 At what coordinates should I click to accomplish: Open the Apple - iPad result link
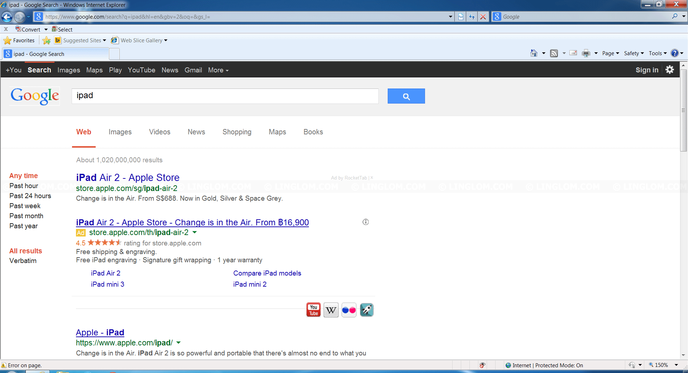(100, 333)
